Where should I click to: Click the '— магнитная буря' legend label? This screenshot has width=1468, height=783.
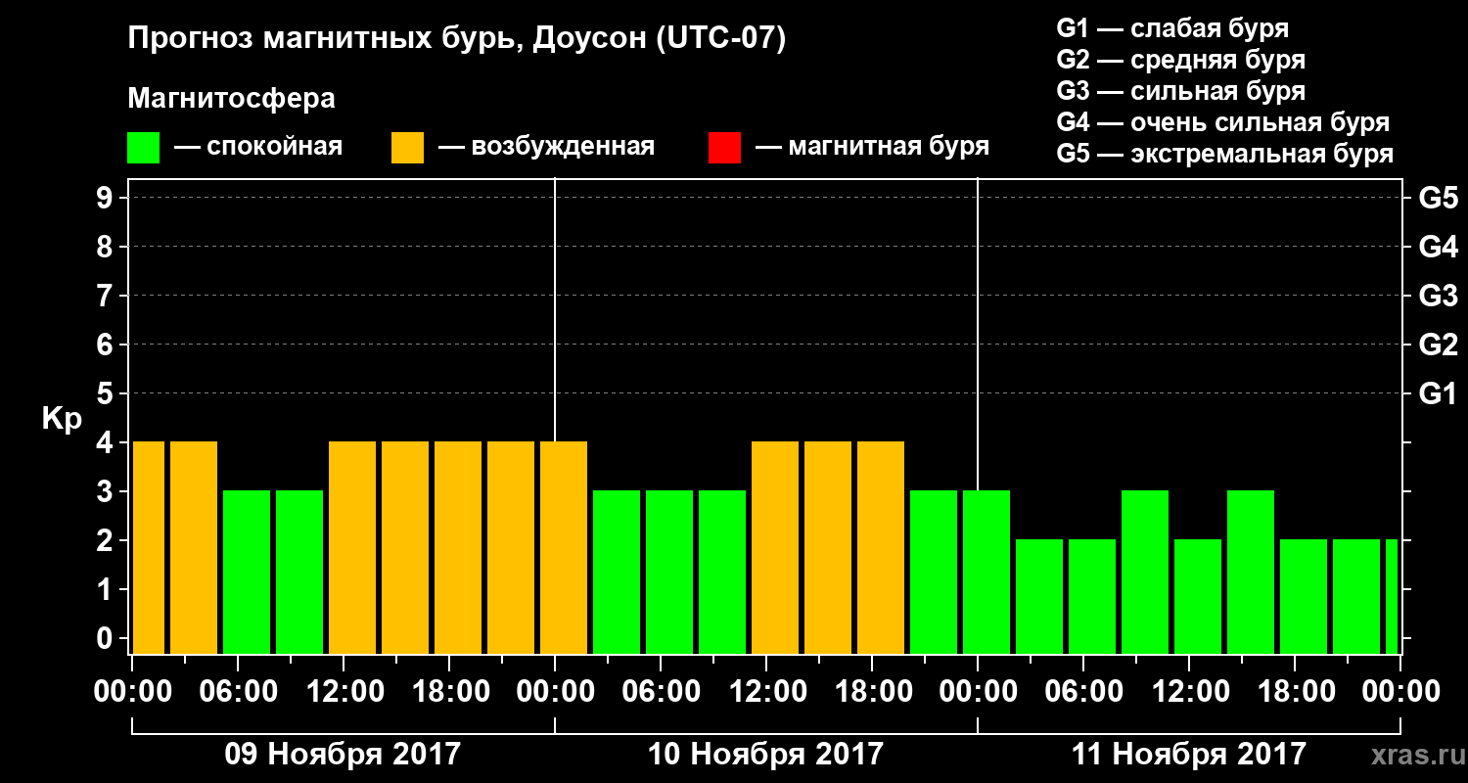(873, 148)
